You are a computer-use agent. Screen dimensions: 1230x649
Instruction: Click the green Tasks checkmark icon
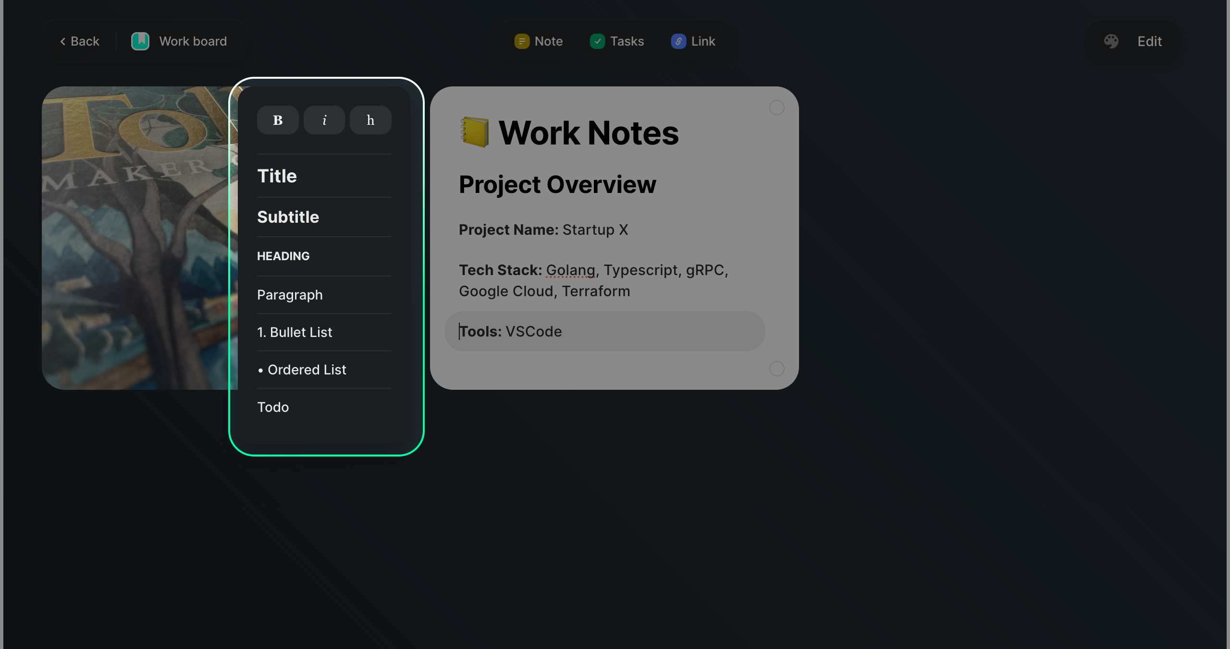(x=597, y=41)
